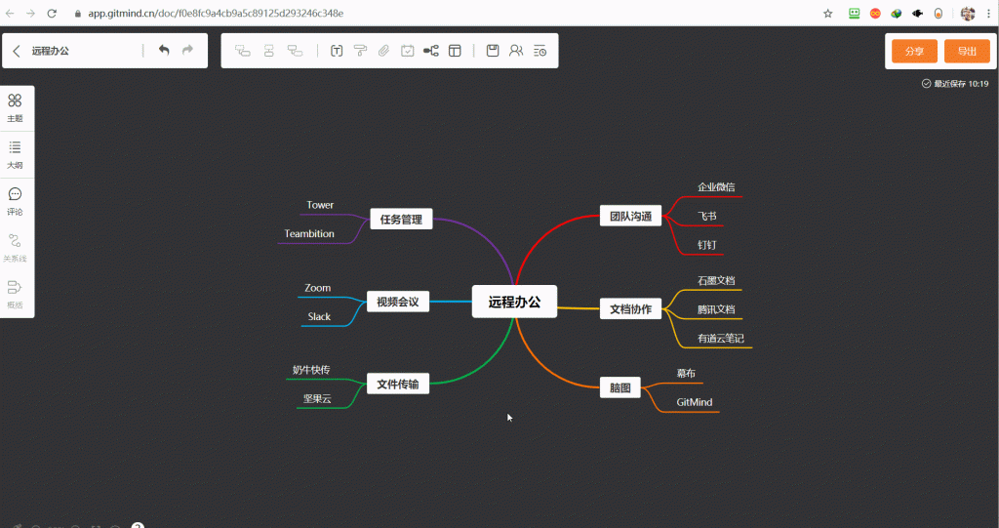Click the back arrow beside 远程办公 title
999x528 pixels.
click(x=17, y=51)
